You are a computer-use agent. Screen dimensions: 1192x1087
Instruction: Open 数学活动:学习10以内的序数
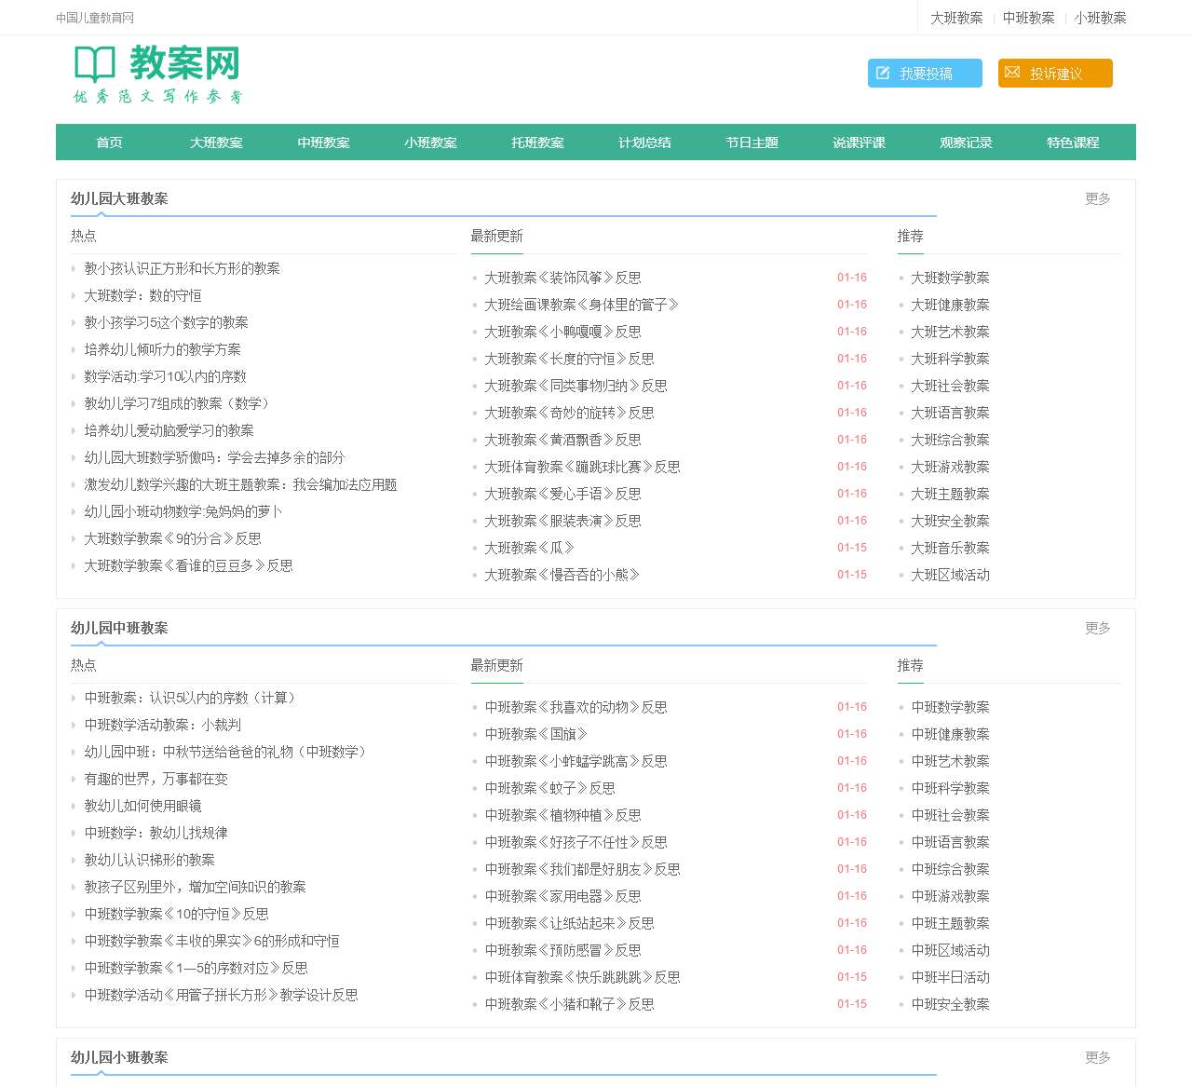[x=165, y=376]
